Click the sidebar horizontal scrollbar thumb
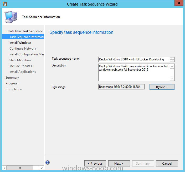The image size is (185, 172). tap(20, 168)
